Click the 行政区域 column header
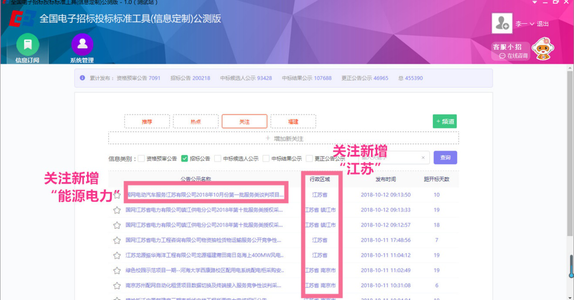 click(x=320, y=179)
